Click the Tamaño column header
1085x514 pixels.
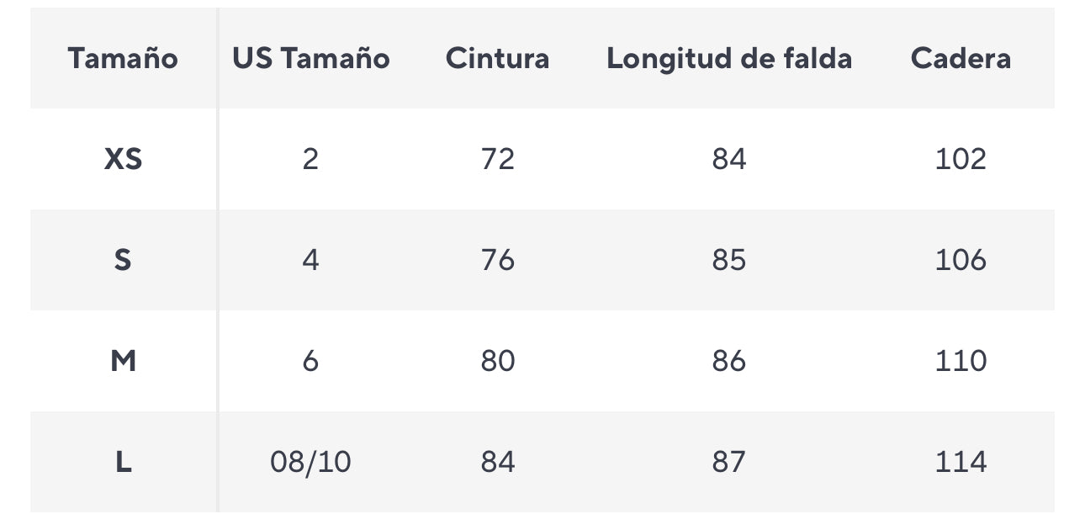click(x=123, y=58)
